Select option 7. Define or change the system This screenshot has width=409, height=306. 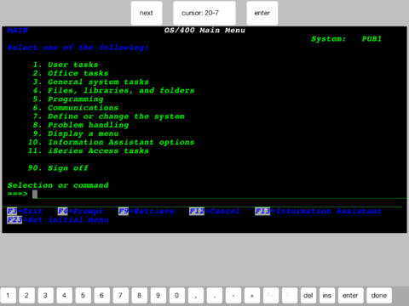pos(109,116)
